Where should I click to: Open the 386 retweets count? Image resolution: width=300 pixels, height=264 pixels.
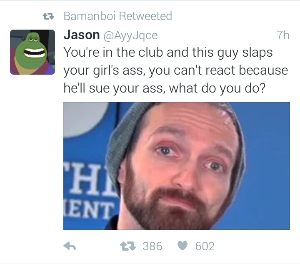tap(152, 246)
